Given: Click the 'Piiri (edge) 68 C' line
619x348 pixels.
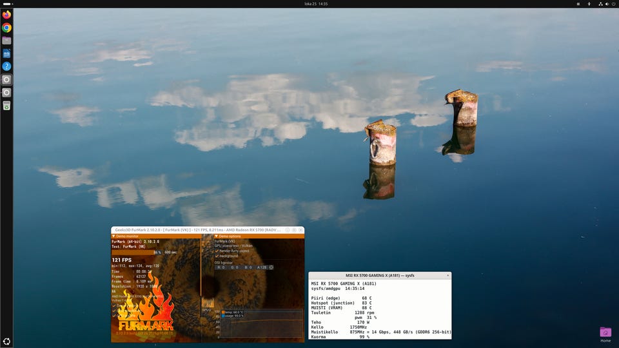Looking at the screenshot, I should 342,298.
